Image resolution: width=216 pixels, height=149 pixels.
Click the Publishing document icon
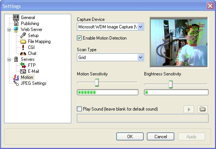[16, 24]
